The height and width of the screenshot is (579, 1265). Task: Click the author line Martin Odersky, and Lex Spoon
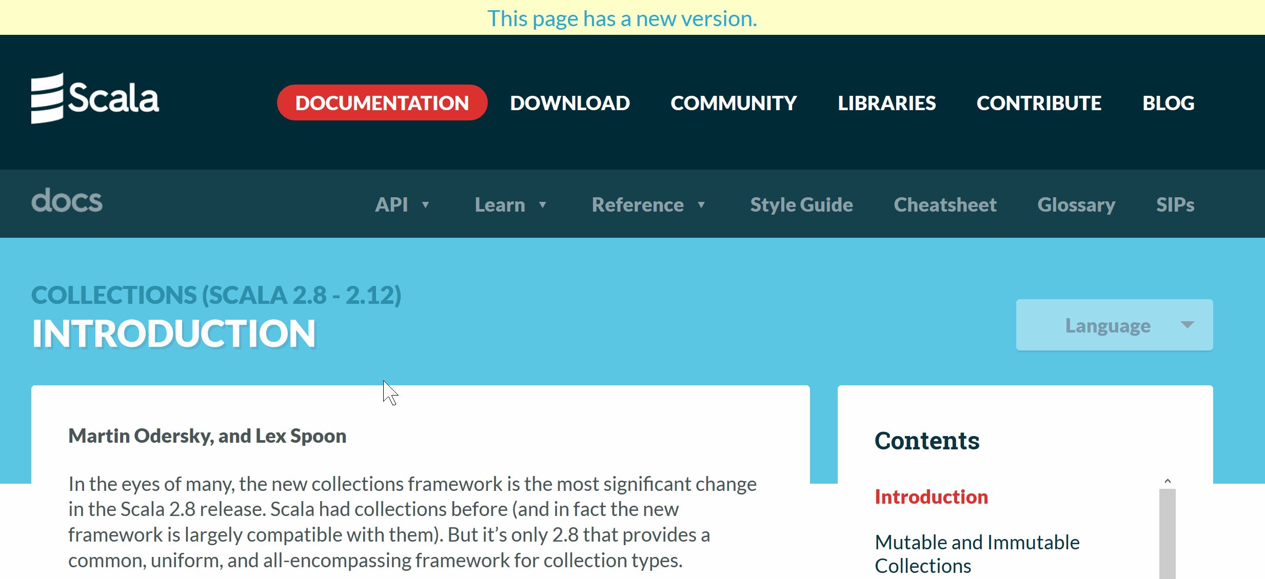(207, 436)
